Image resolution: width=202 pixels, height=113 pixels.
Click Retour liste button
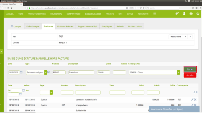[x=176, y=37]
